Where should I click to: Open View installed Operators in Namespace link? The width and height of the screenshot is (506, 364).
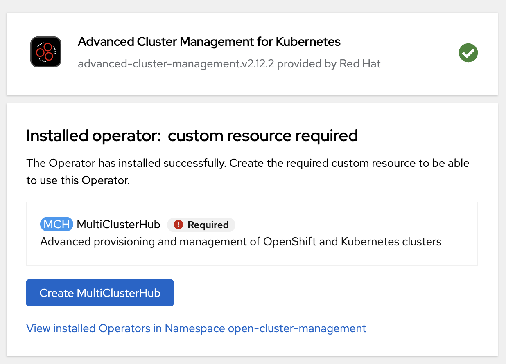click(196, 328)
